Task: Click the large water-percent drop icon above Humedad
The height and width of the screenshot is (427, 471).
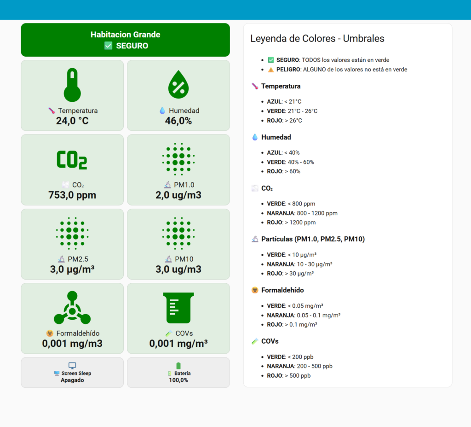Action: pos(178,85)
